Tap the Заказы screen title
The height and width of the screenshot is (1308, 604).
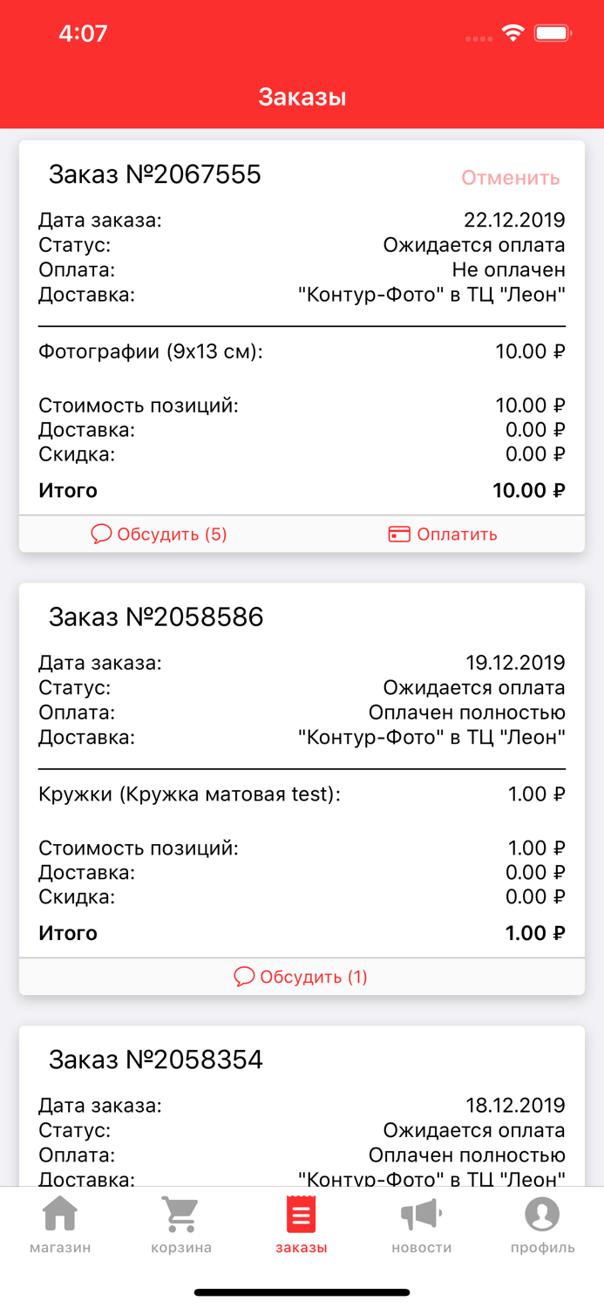(302, 97)
